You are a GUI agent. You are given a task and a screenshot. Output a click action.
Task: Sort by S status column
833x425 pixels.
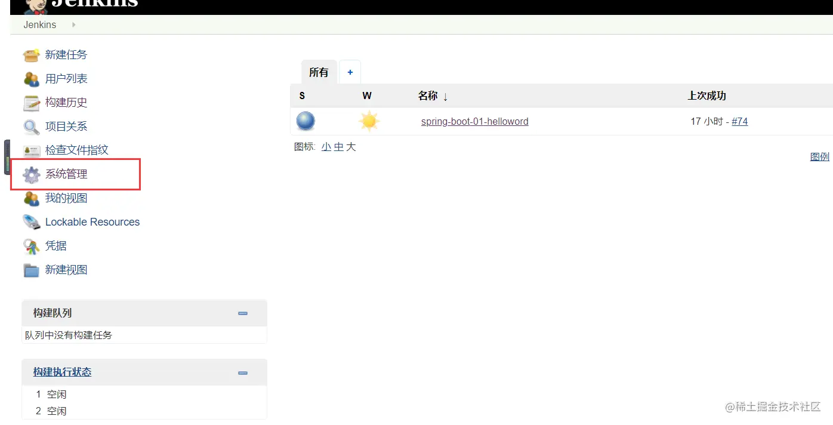click(x=302, y=96)
